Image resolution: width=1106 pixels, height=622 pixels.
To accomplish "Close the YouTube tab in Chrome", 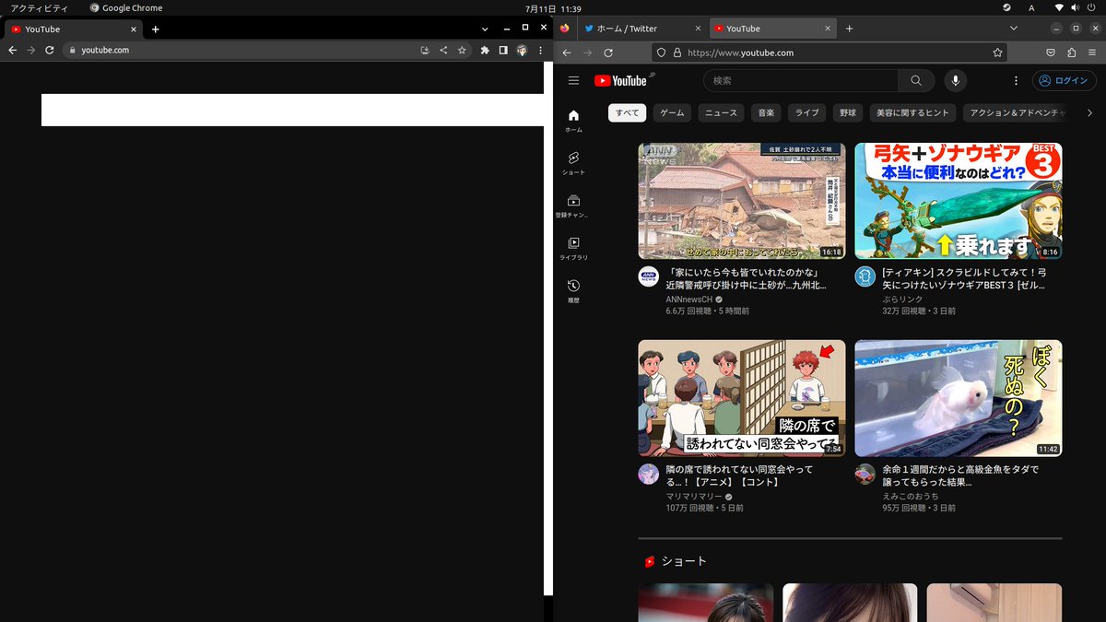I will (132, 29).
